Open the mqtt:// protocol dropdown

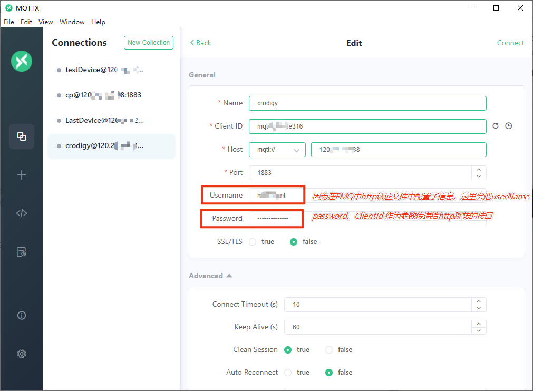pyautogui.click(x=277, y=150)
